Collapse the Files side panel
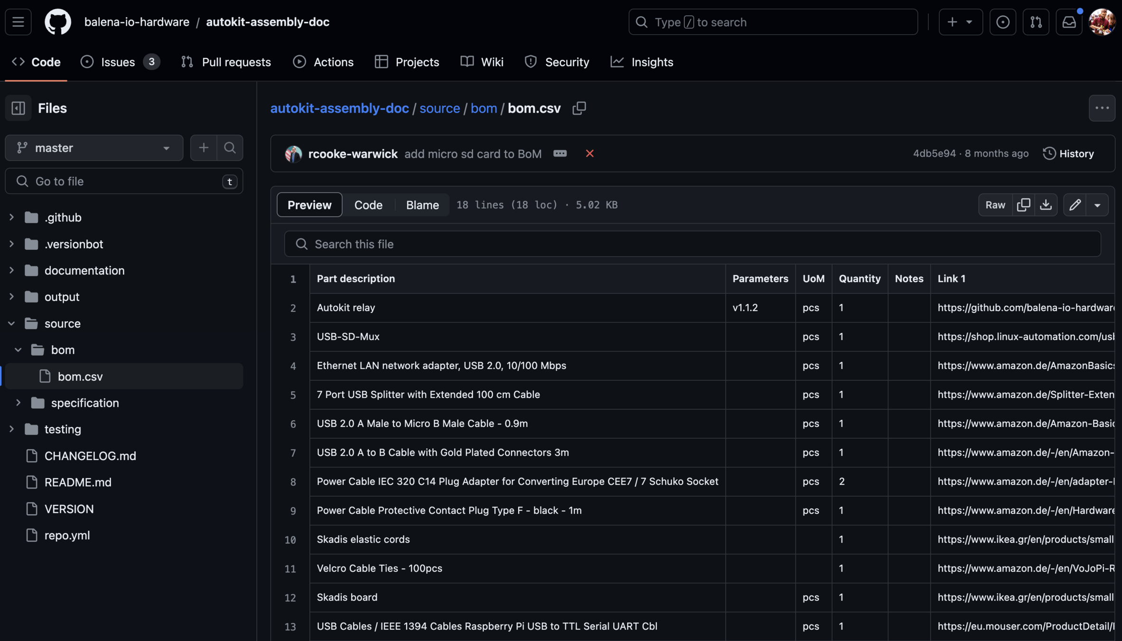The width and height of the screenshot is (1122, 641). 18,108
